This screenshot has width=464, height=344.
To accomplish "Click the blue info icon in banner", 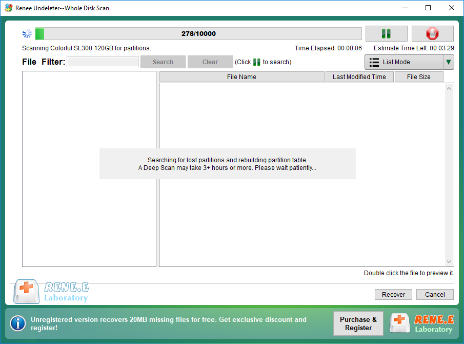I will [18, 323].
